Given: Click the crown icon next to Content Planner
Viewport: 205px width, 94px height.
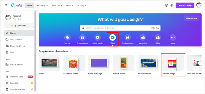Looking at the screenshot, I should click(x=32, y=89).
